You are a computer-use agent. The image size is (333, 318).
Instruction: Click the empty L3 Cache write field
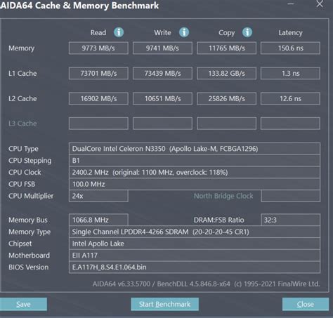coord(162,124)
